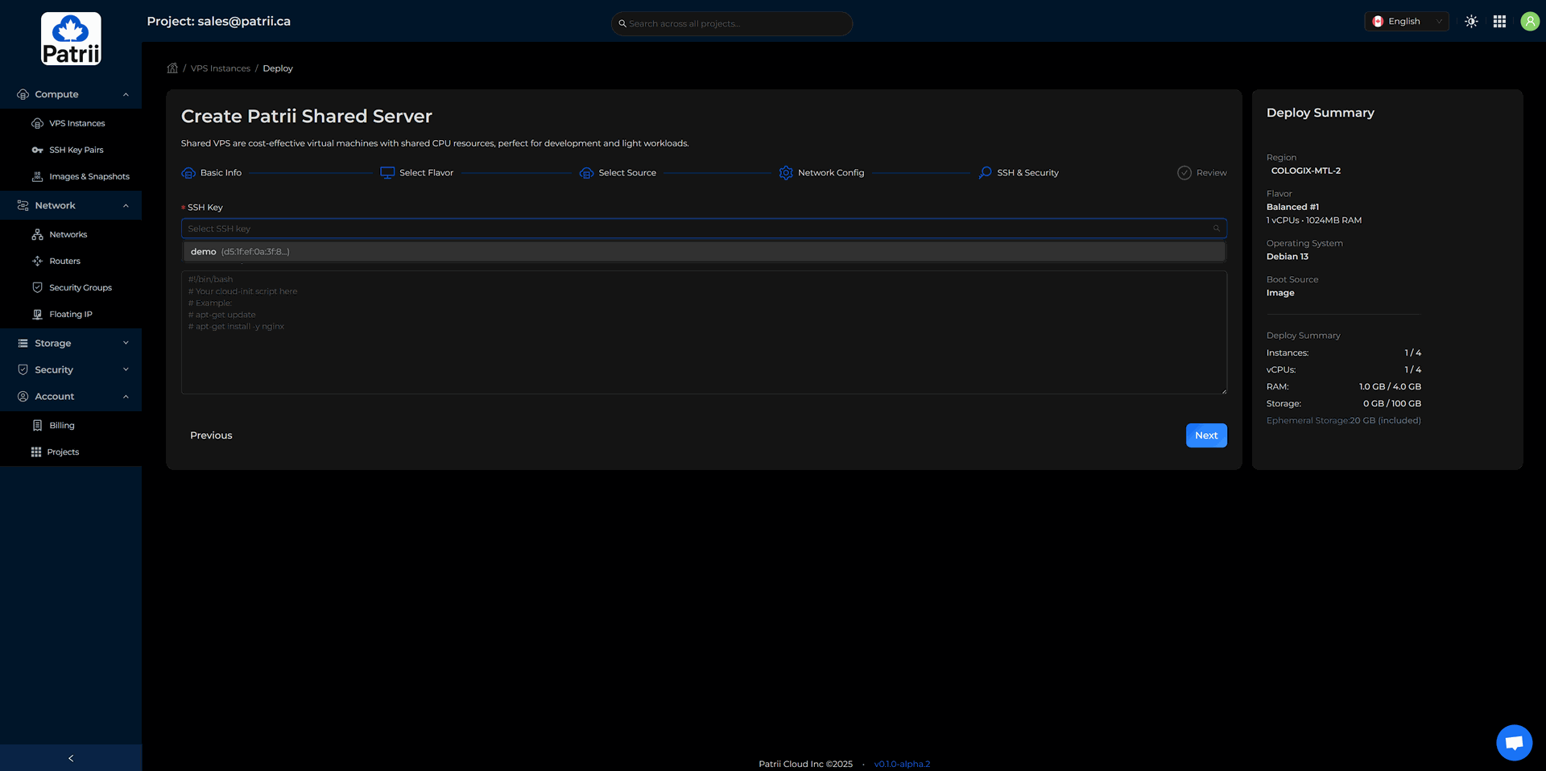This screenshot has width=1546, height=771.
Task: Toggle the light/dark theme sun icon
Action: (x=1471, y=22)
